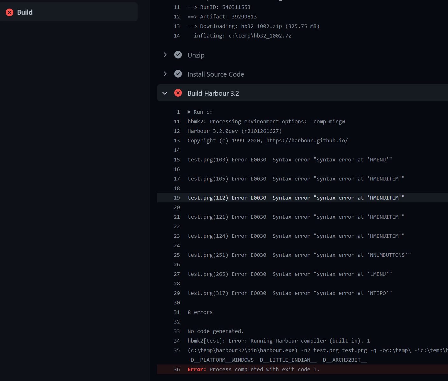This screenshot has height=381, width=448.
Task: Click the 'Harbour 3.2.0dev (r2101261627)' line
Action: coord(235,131)
